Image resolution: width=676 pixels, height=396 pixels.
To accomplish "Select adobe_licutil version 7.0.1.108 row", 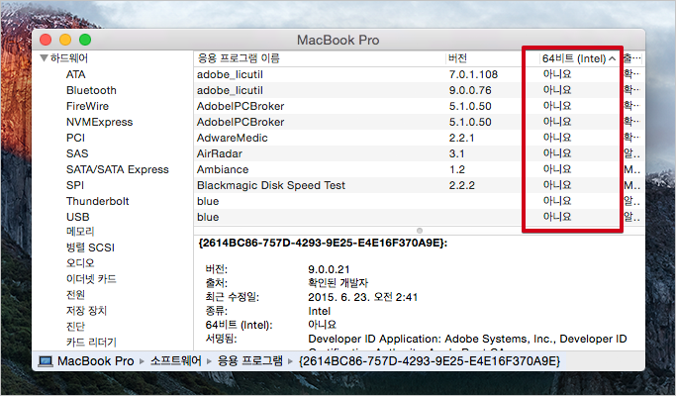I will point(418,74).
